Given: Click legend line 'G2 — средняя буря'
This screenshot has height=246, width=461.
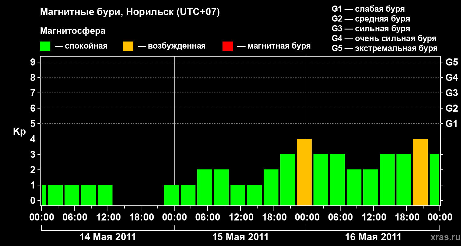Looking at the screenshot, I should pyautogui.click(x=371, y=19).
